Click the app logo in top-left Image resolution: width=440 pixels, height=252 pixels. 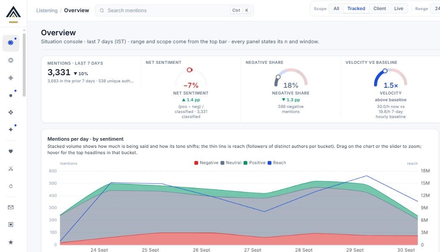pos(13,14)
